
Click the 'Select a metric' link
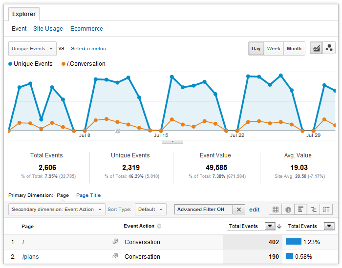pos(88,49)
